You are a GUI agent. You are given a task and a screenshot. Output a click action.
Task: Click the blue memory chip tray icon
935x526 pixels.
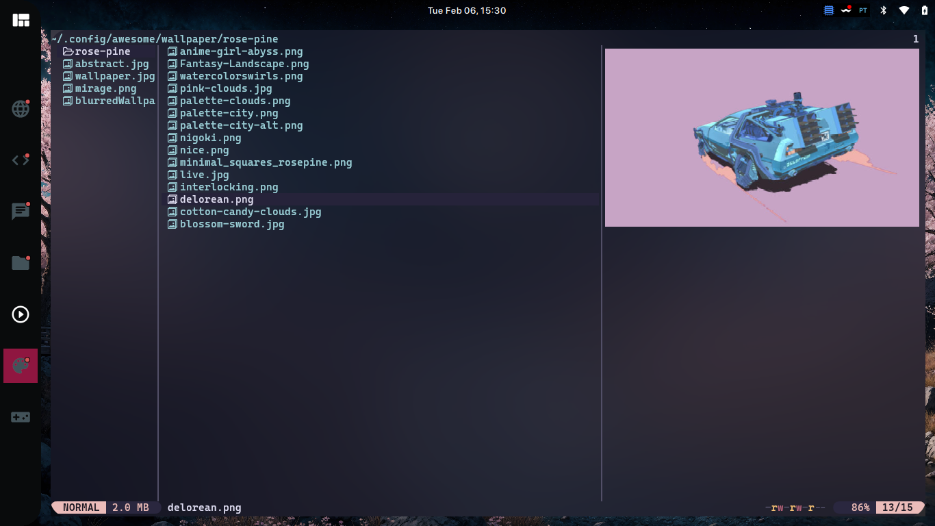(x=829, y=10)
